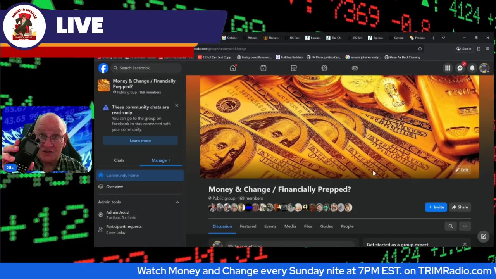Open the account profile picture menu

[x=484, y=68]
